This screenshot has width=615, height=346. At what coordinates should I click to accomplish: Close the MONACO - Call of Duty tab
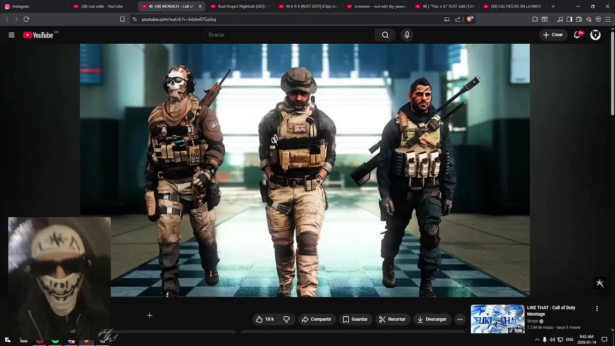click(x=200, y=6)
